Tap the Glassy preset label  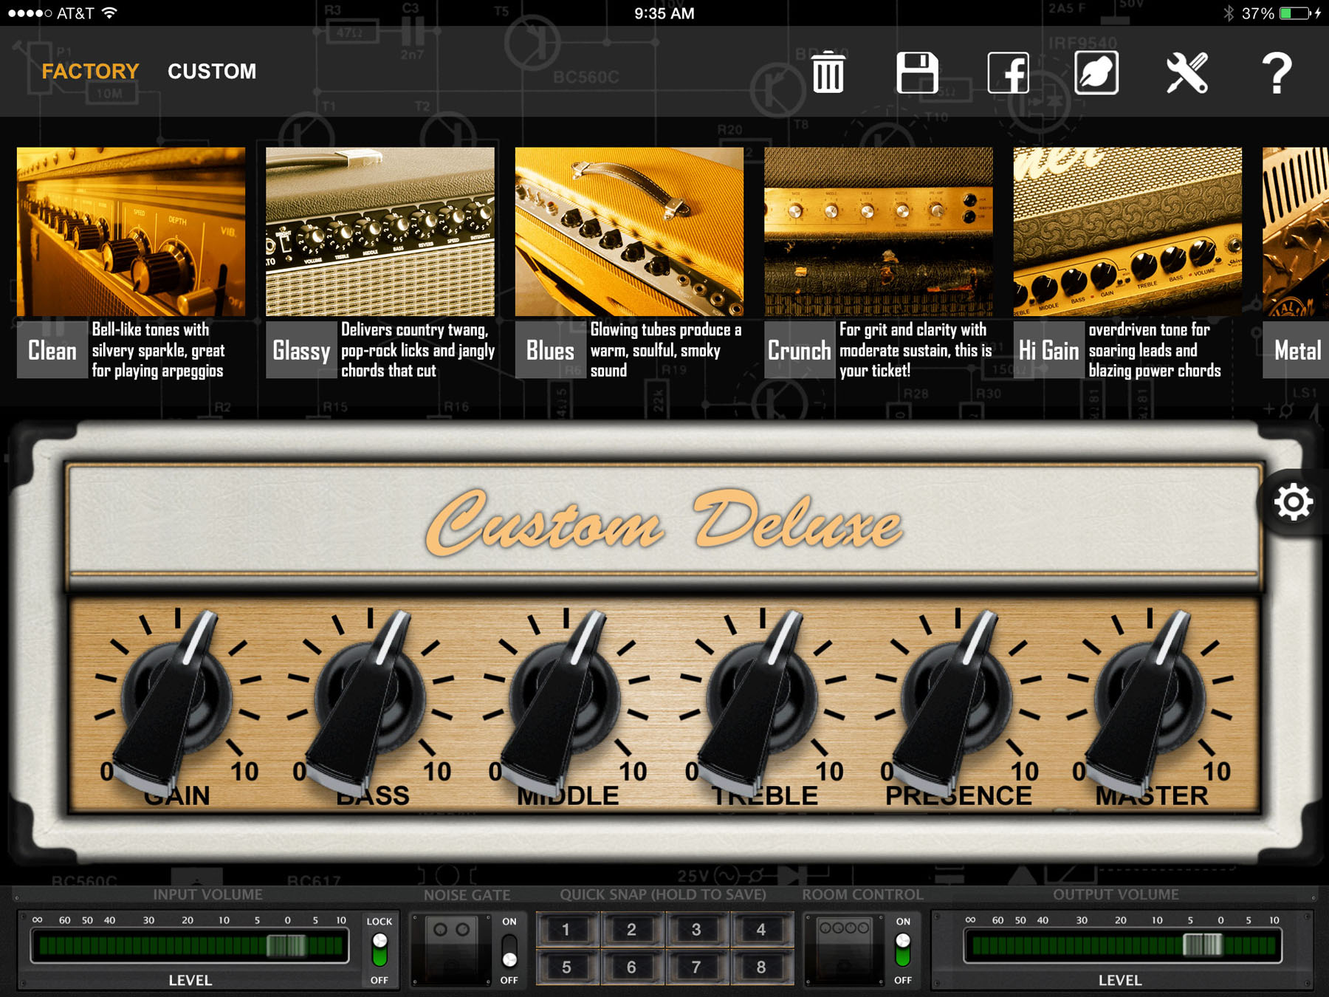pos(301,350)
